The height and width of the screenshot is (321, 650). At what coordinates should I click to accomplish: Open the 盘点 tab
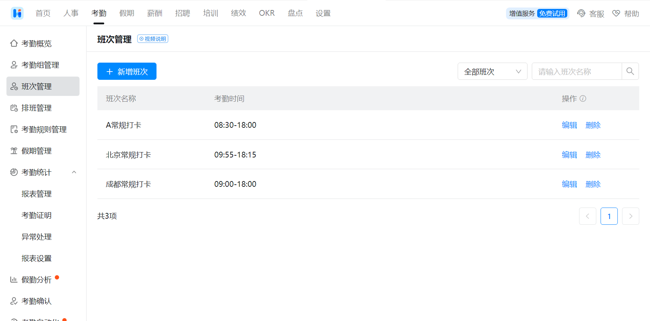295,13
